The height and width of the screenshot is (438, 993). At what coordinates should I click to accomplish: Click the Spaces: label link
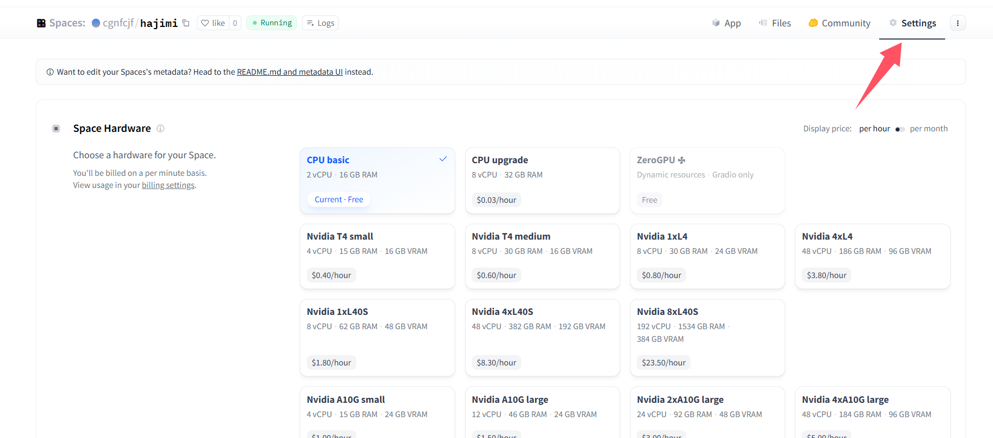pos(67,23)
